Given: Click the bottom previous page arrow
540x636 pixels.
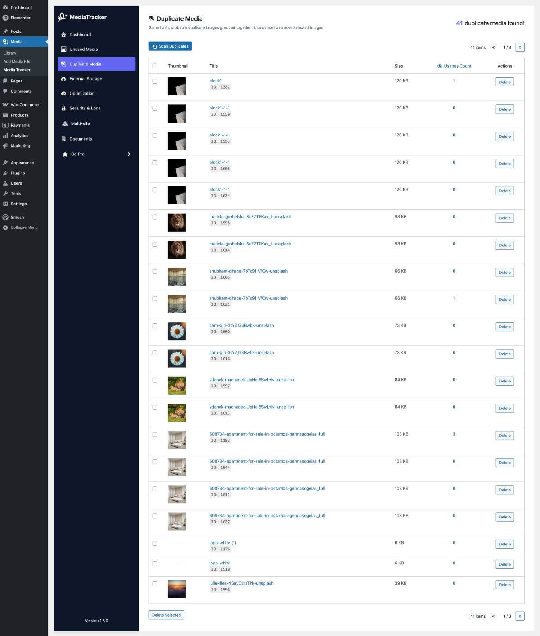Looking at the screenshot, I should tap(493, 616).
